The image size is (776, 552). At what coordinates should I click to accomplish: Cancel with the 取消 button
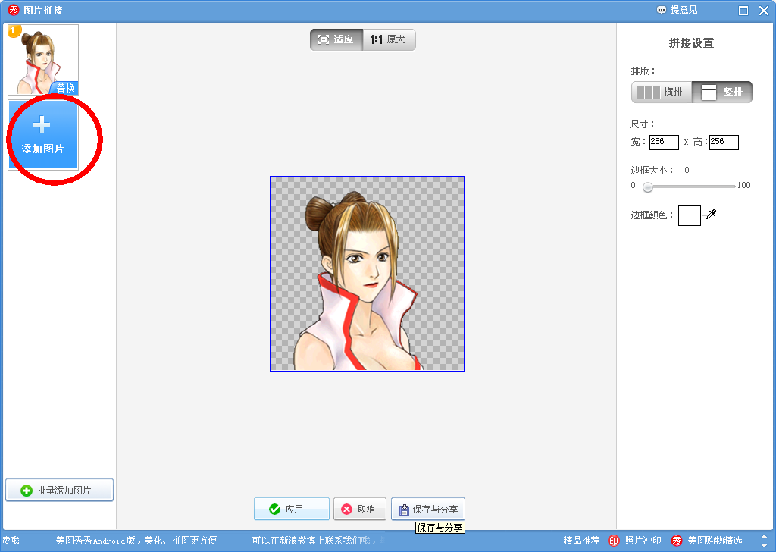pos(360,509)
